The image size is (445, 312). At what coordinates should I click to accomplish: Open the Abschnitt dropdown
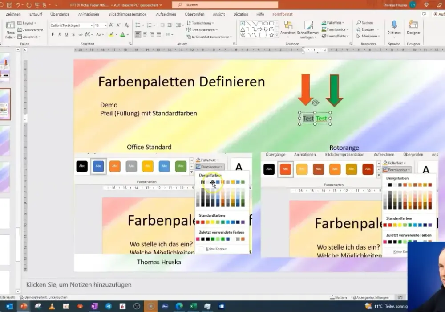coord(29,37)
